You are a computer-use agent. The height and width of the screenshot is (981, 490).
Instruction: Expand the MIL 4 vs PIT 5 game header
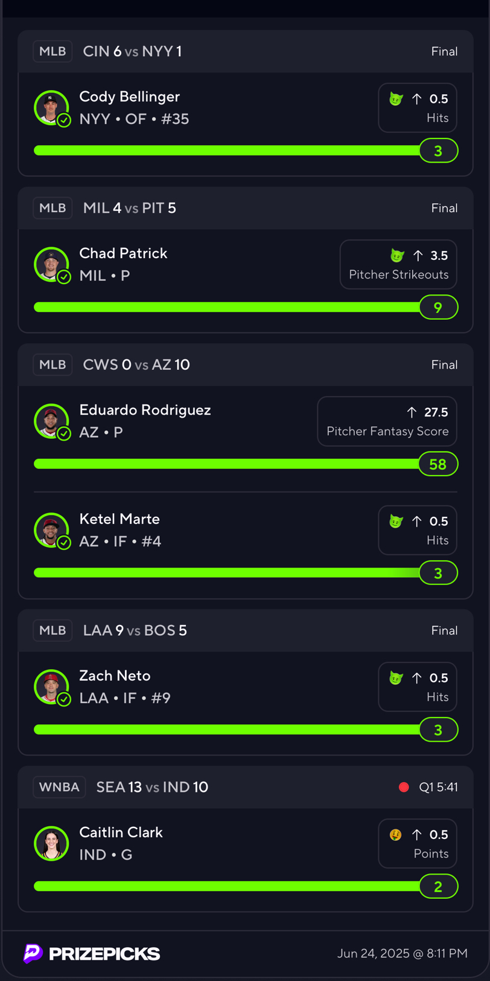[246, 208]
